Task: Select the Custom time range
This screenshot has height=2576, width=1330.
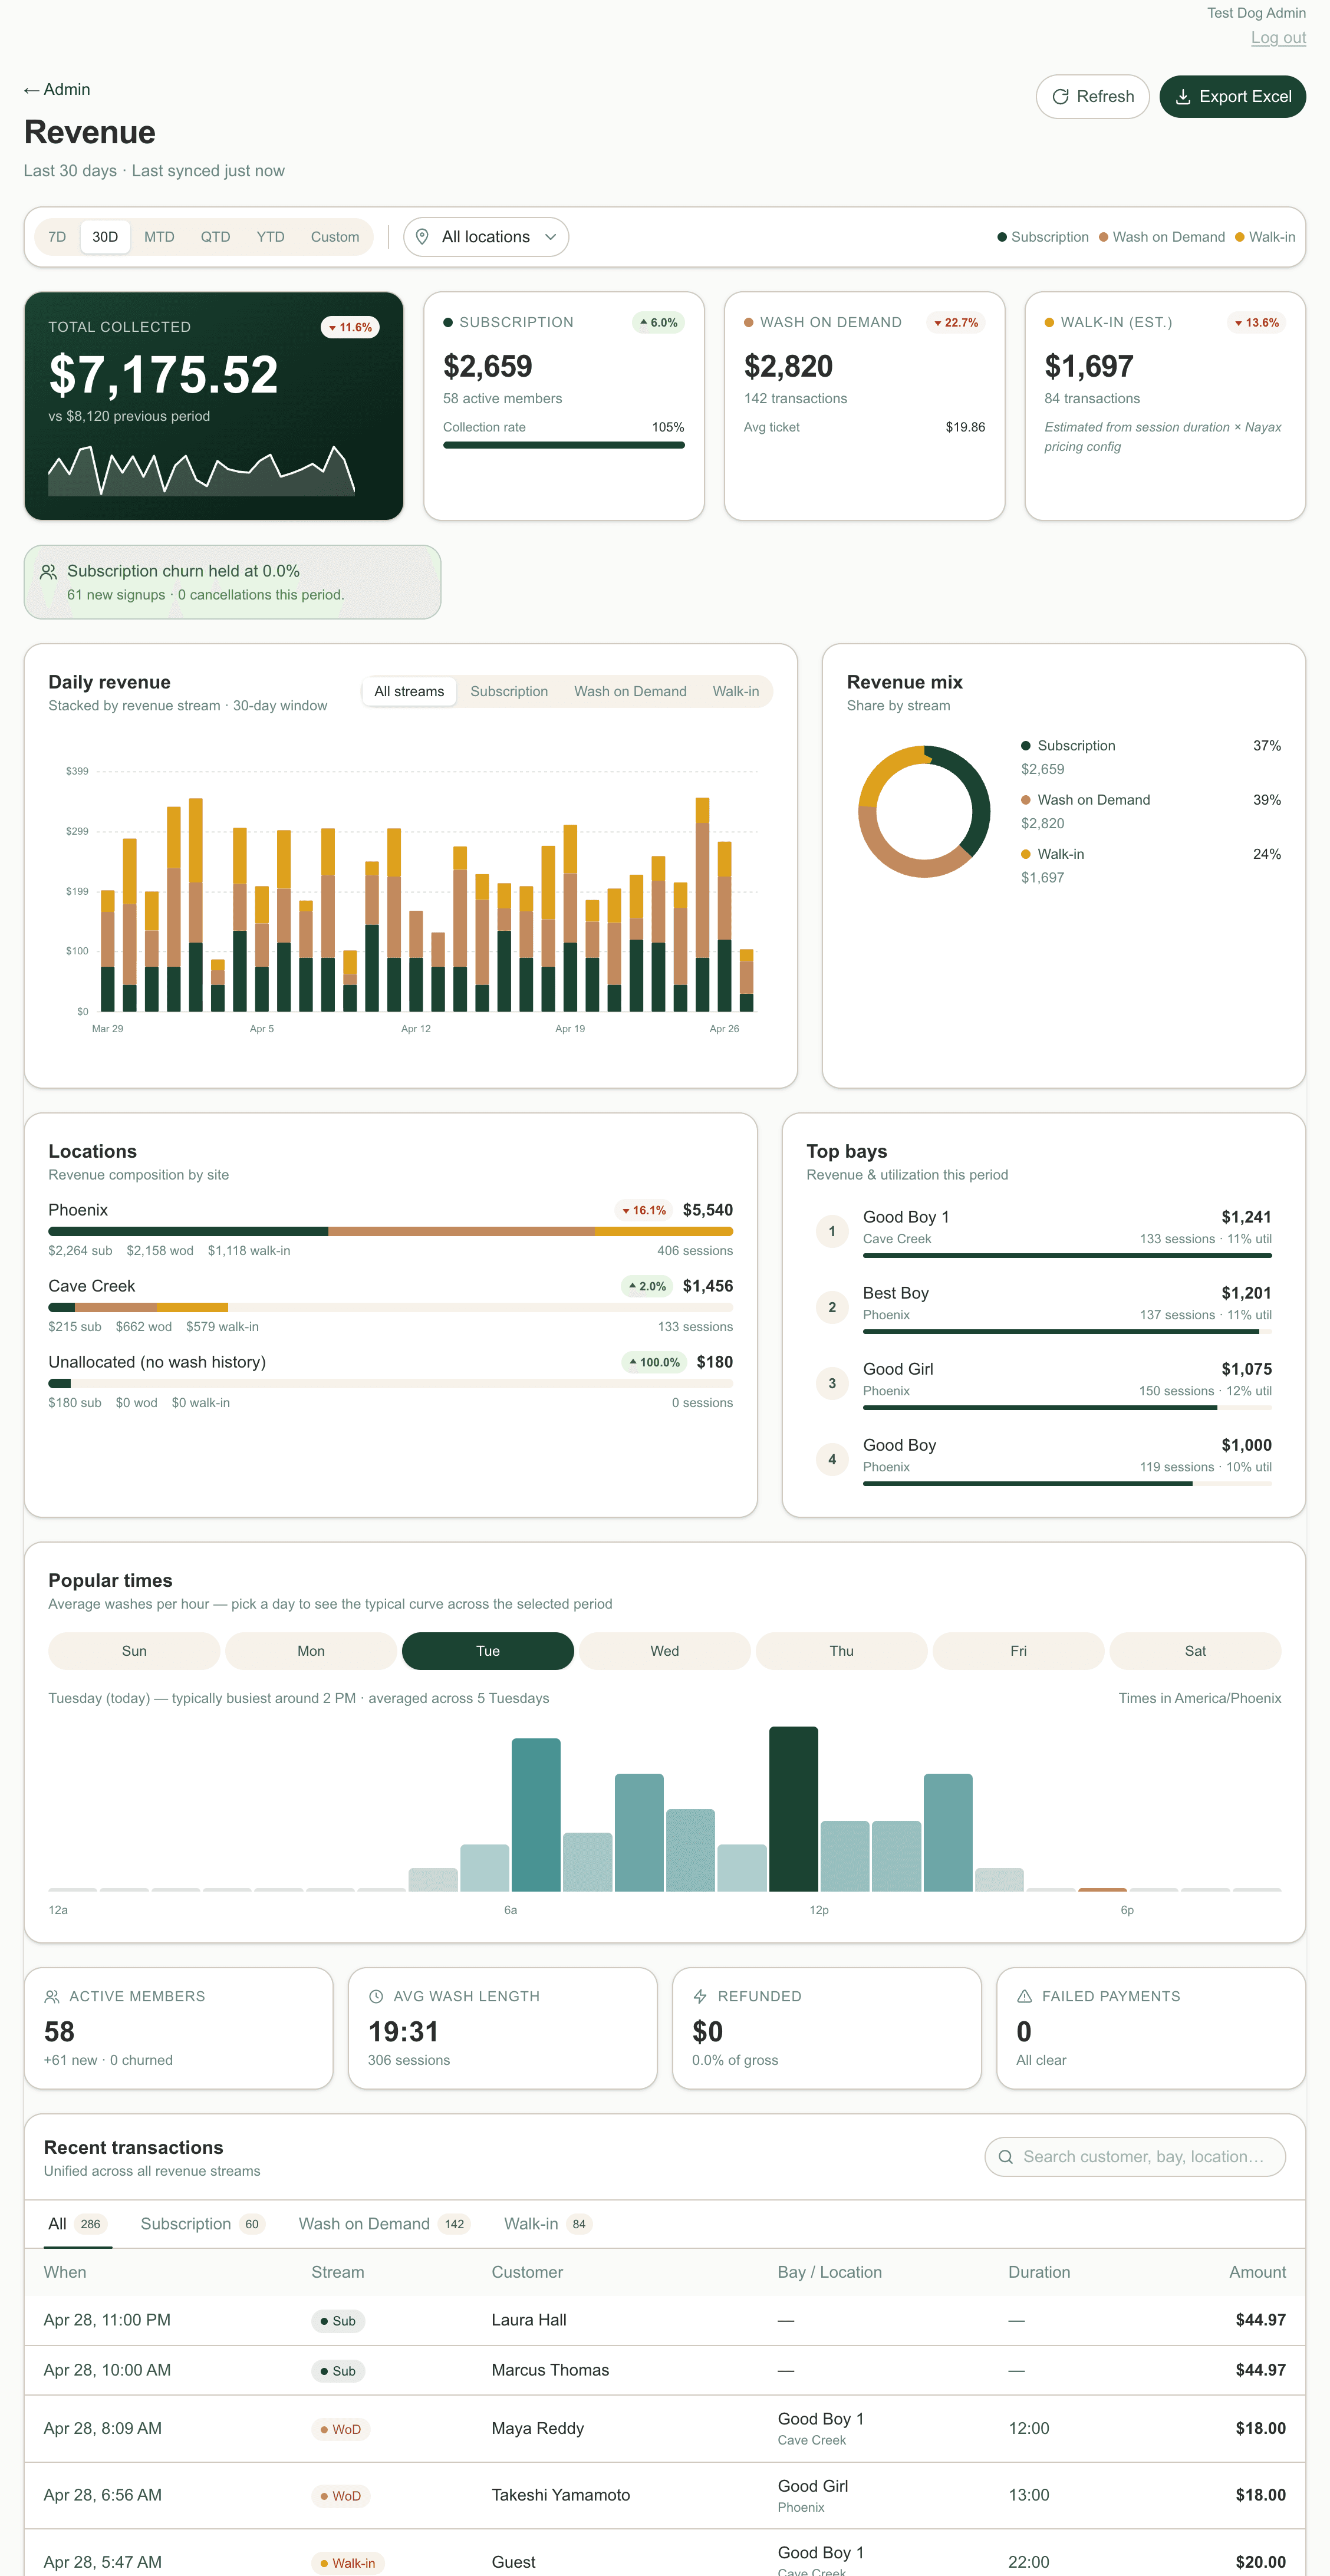Action: click(335, 237)
